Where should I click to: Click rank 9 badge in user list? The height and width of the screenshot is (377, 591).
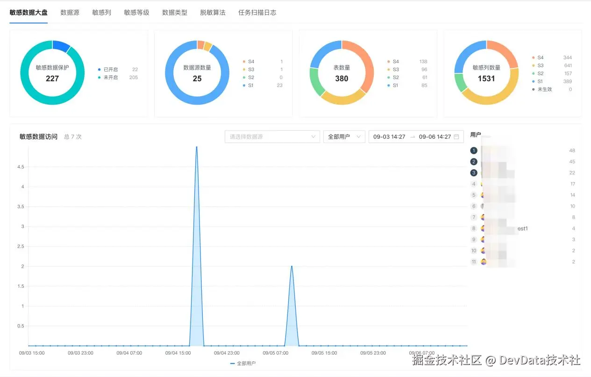coord(474,240)
